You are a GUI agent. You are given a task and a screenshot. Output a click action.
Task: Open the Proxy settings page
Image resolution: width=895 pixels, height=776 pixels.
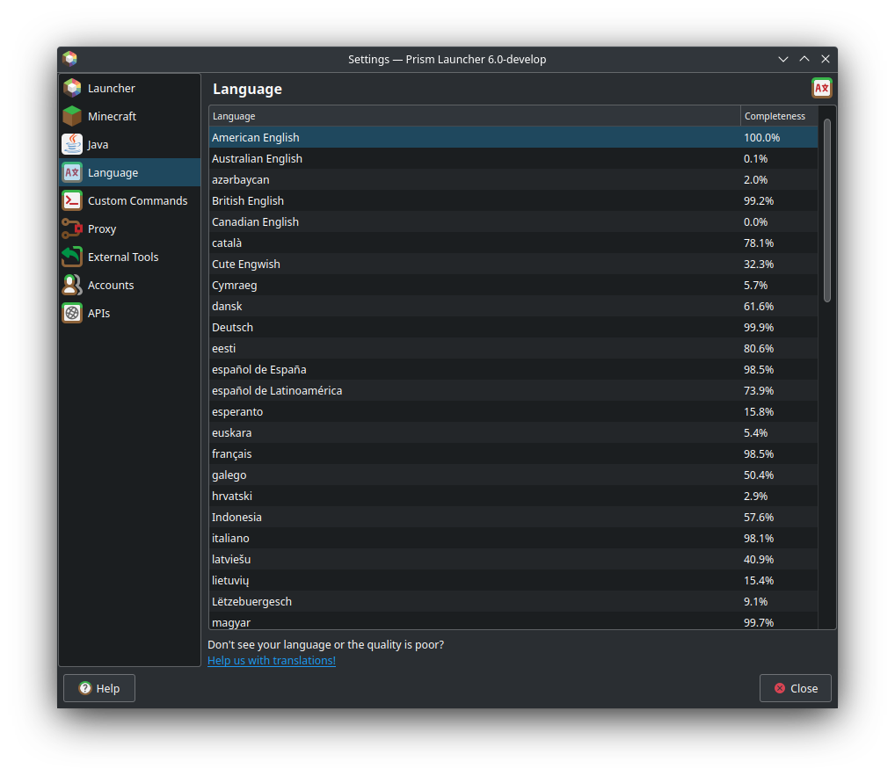click(129, 228)
